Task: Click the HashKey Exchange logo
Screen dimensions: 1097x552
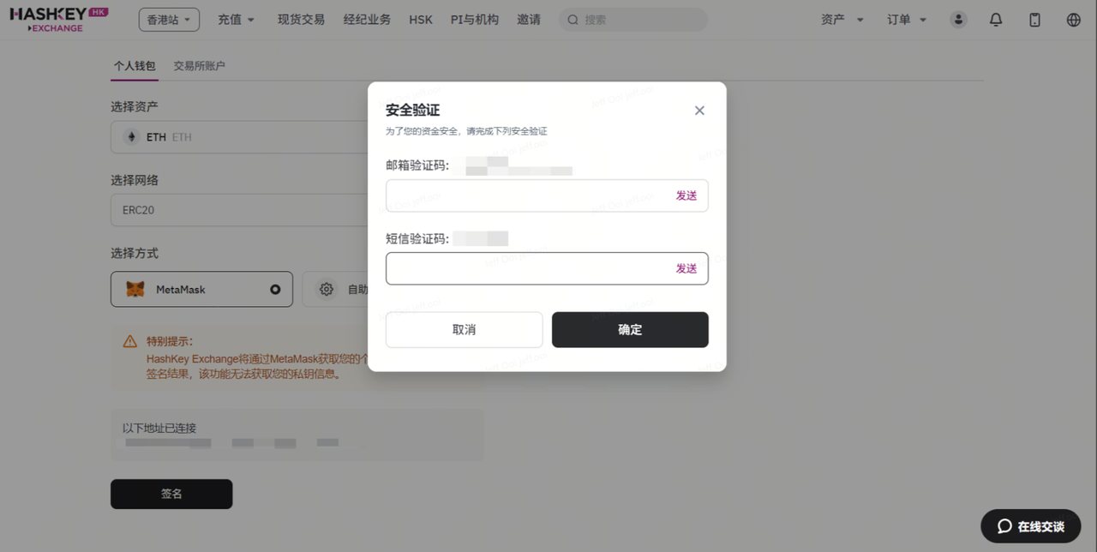Action: pos(58,19)
